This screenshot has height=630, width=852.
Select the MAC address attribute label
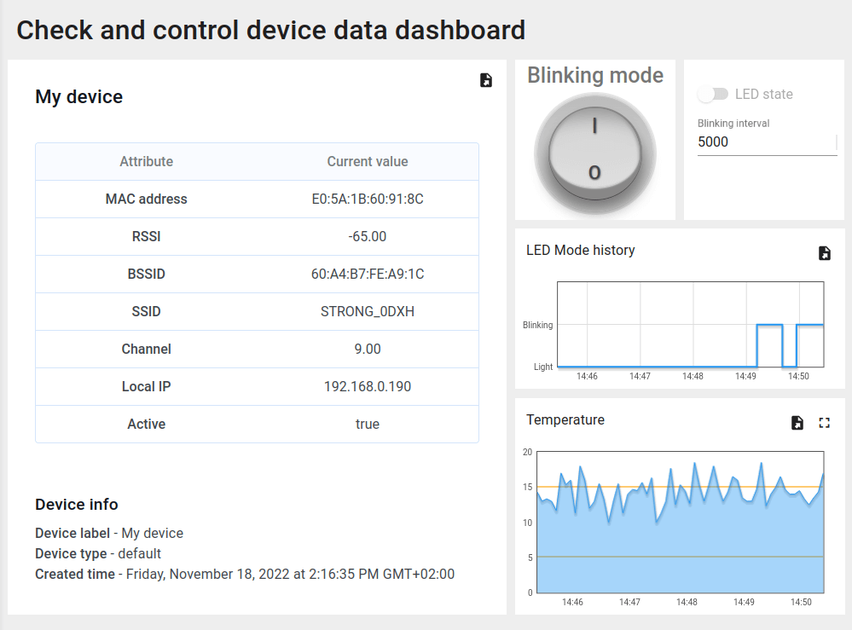(x=146, y=199)
